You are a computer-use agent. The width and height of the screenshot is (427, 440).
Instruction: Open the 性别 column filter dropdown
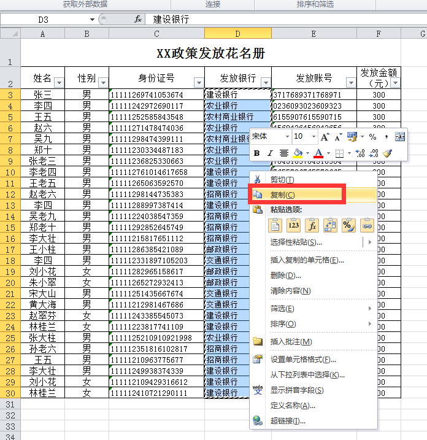pos(104,83)
